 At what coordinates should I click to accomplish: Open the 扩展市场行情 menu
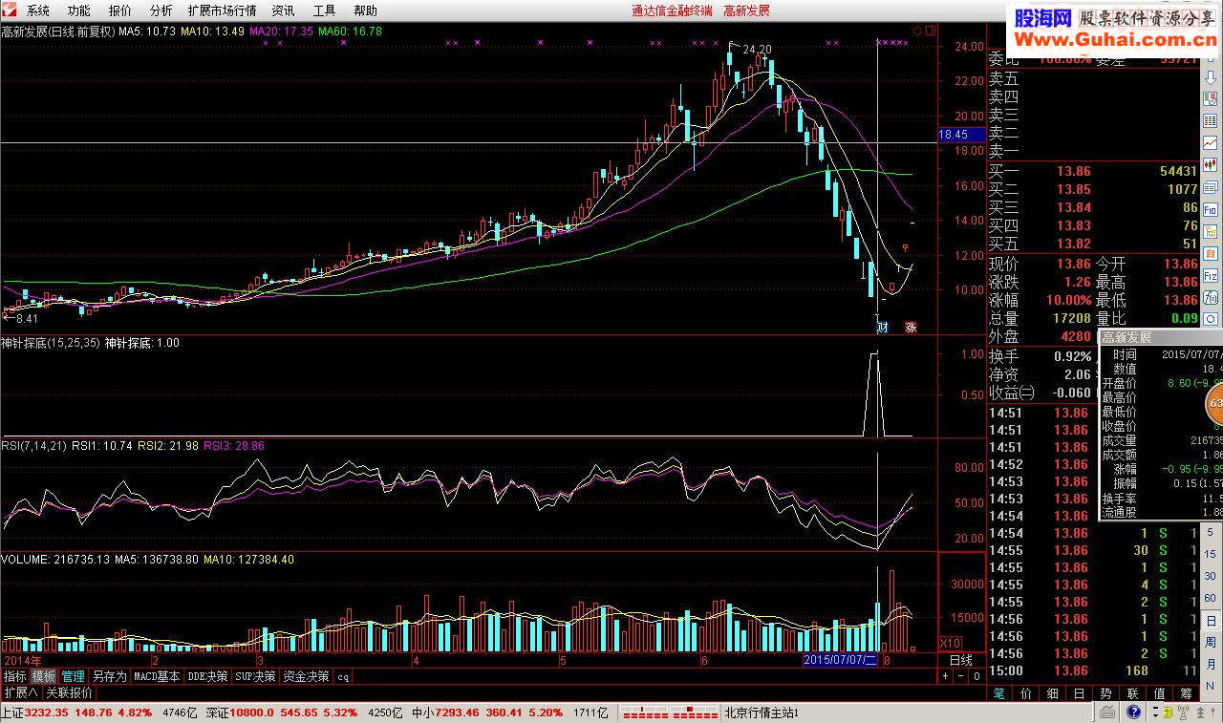click(x=222, y=11)
